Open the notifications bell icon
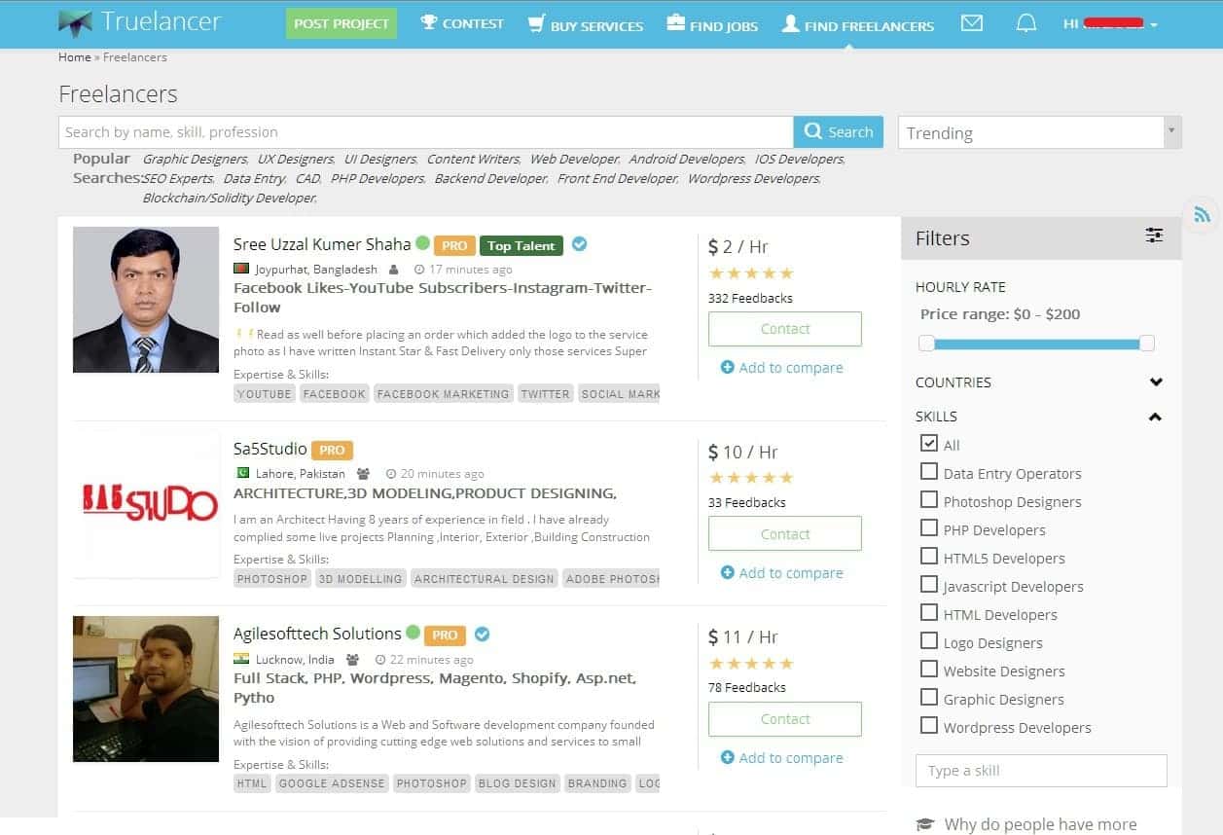Image resolution: width=1223 pixels, height=835 pixels. click(1025, 23)
